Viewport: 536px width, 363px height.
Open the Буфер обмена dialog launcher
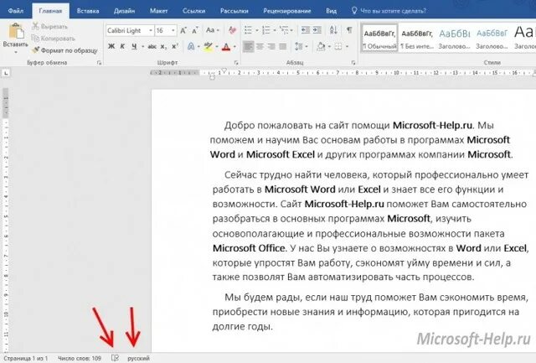99,63
